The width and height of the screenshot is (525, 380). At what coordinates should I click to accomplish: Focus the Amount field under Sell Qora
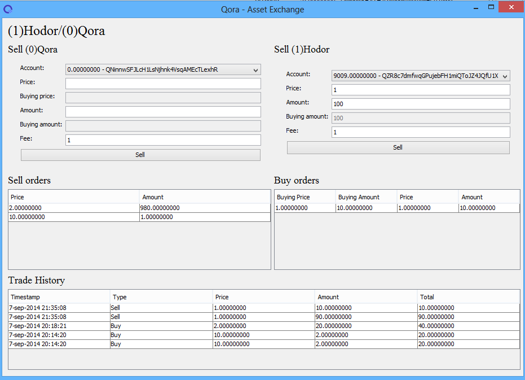coord(163,112)
